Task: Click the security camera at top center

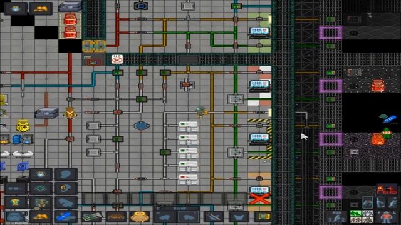Action: pyautogui.click(x=141, y=6)
